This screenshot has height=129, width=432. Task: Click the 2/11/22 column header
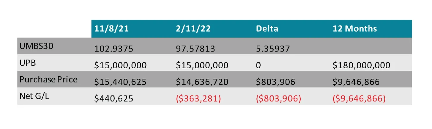pyautogui.click(x=193, y=29)
